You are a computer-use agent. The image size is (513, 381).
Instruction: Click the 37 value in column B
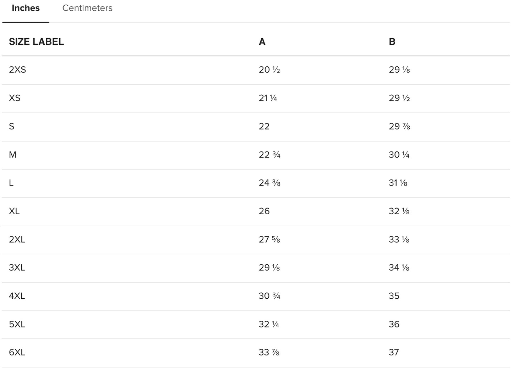click(x=394, y=353)
